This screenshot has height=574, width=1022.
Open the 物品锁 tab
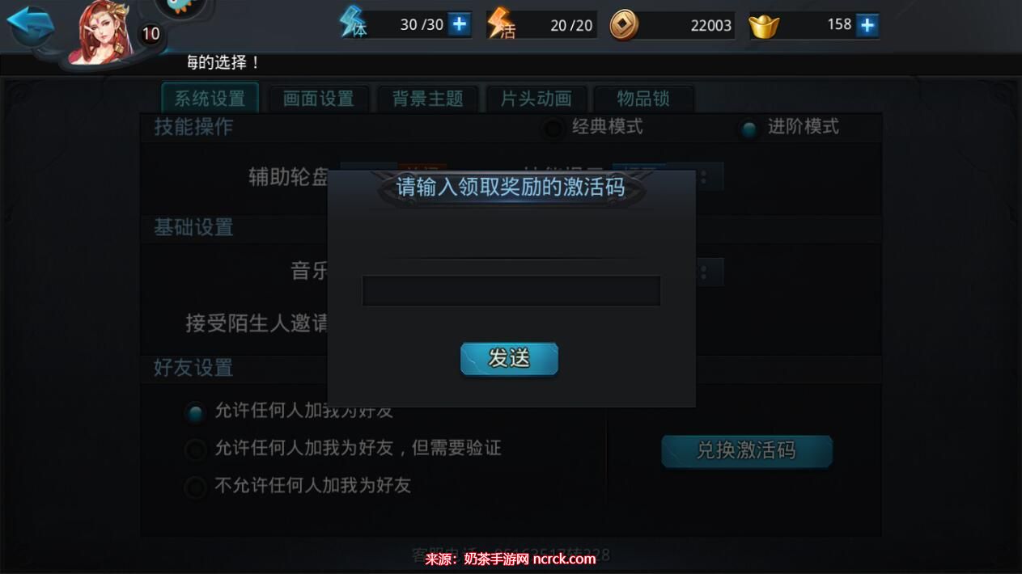click(x=643, y=99)
